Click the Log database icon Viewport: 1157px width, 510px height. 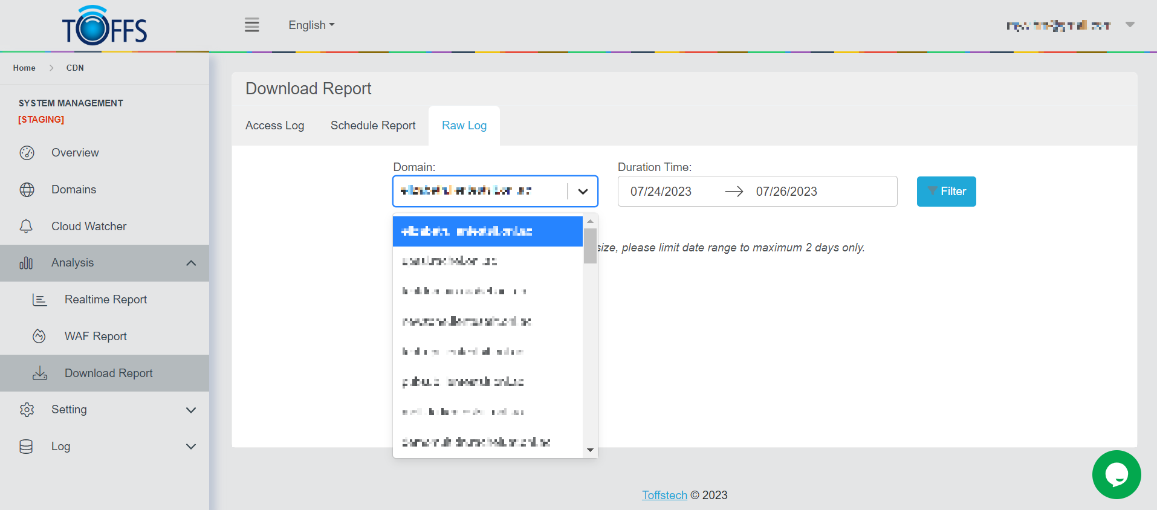coord(26,447)
